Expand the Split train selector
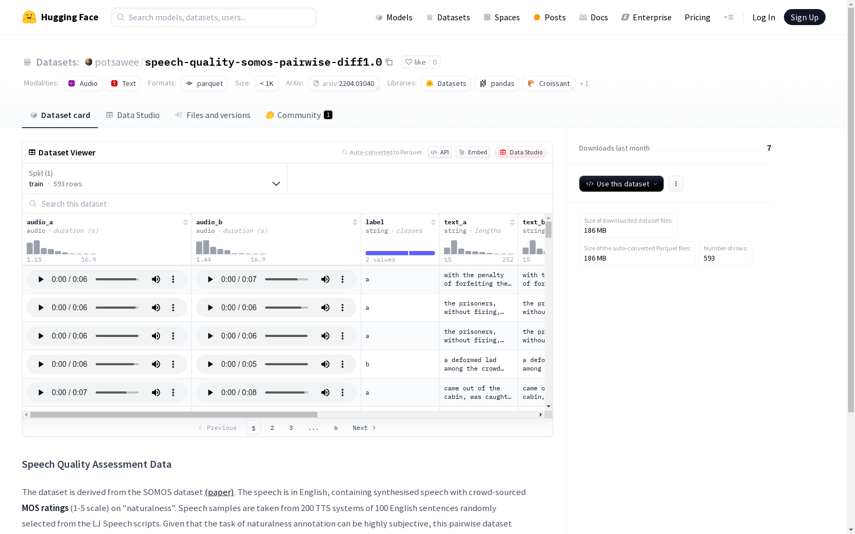Viewport: 855px width, 534px height. tap(155, 178)
